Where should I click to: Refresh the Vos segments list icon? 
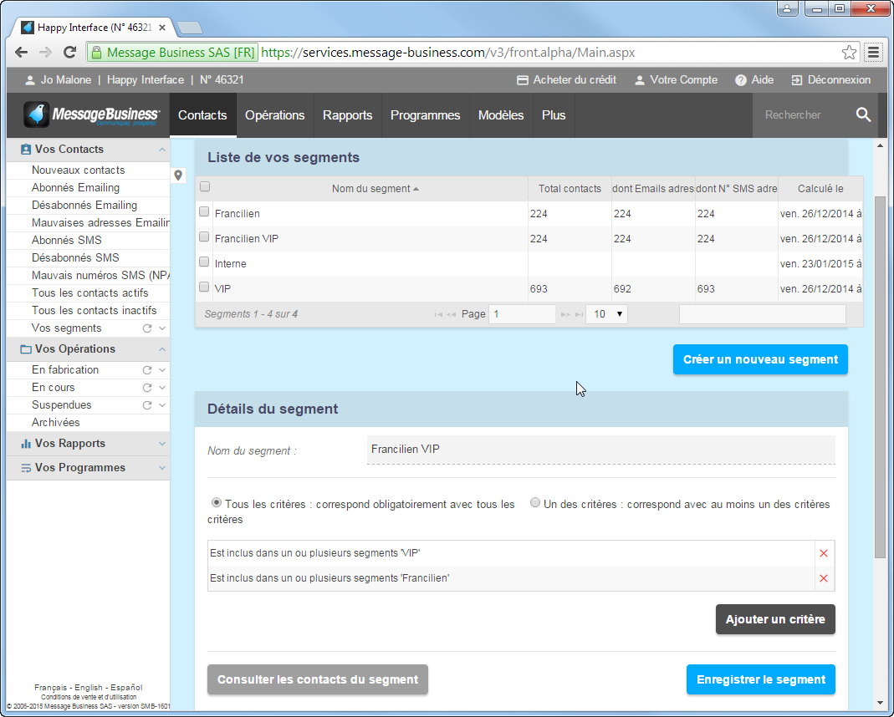[x=147, y=328]
